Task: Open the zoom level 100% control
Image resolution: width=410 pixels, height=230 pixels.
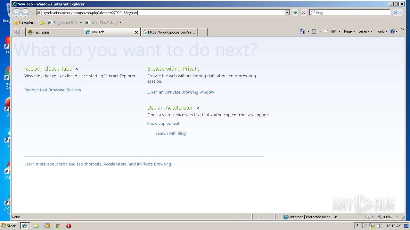Action: click(x=384, y=217)
